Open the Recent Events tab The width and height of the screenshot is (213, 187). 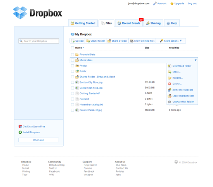pos(129,23)
